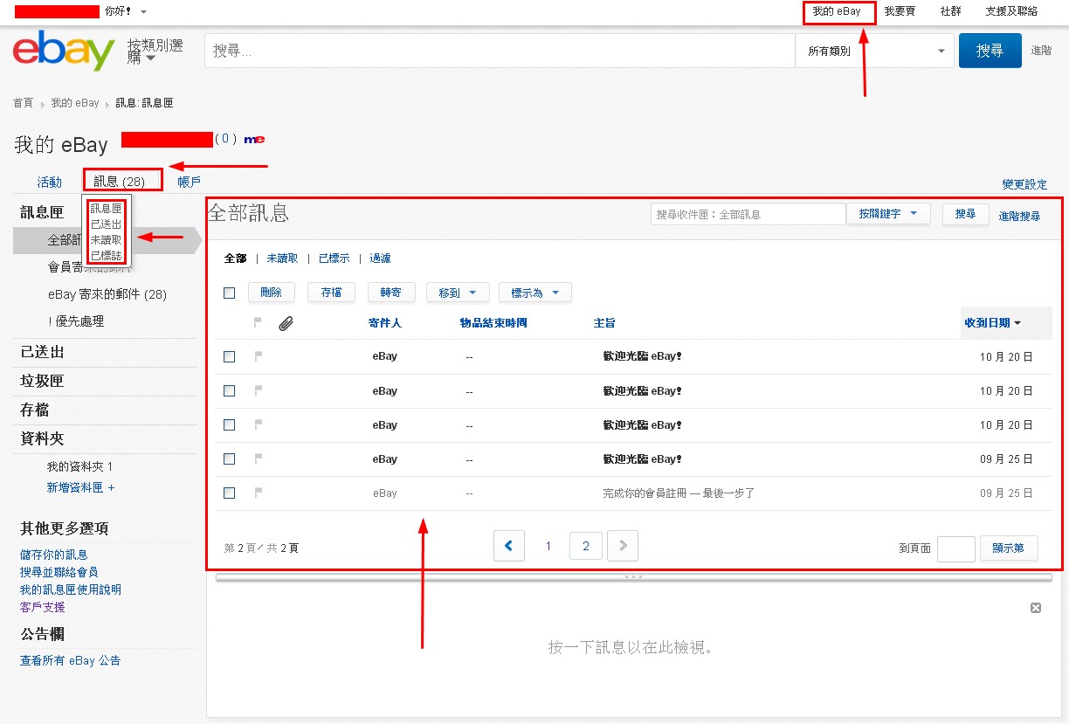The height and width of the screenshot is (724, 1069).
Task: Click the paperclip attachment column icon
Action: 285,323
